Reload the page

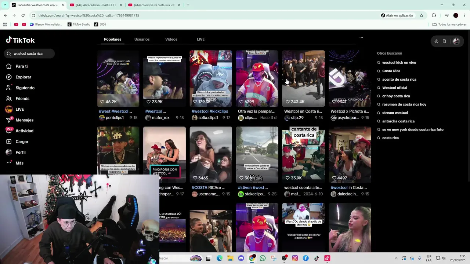tap(23, 15)
